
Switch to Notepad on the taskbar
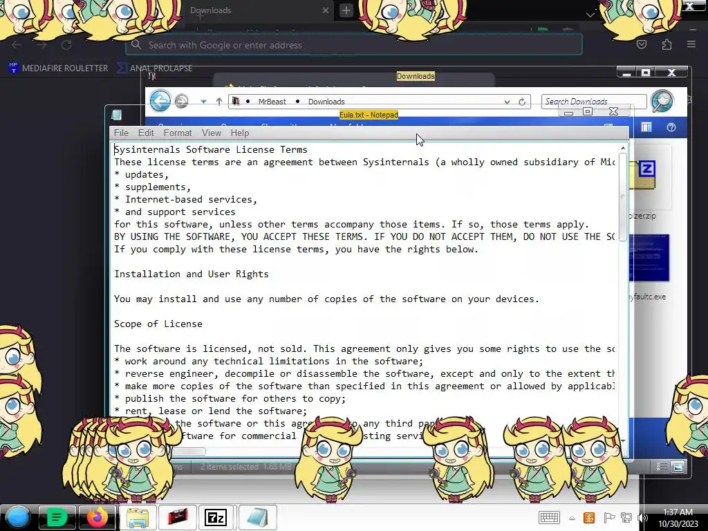[x=257, y=517]
